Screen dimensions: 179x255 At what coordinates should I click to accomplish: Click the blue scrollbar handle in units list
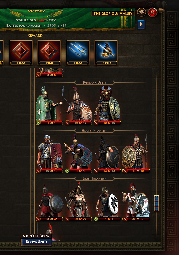tap(156, 203)
